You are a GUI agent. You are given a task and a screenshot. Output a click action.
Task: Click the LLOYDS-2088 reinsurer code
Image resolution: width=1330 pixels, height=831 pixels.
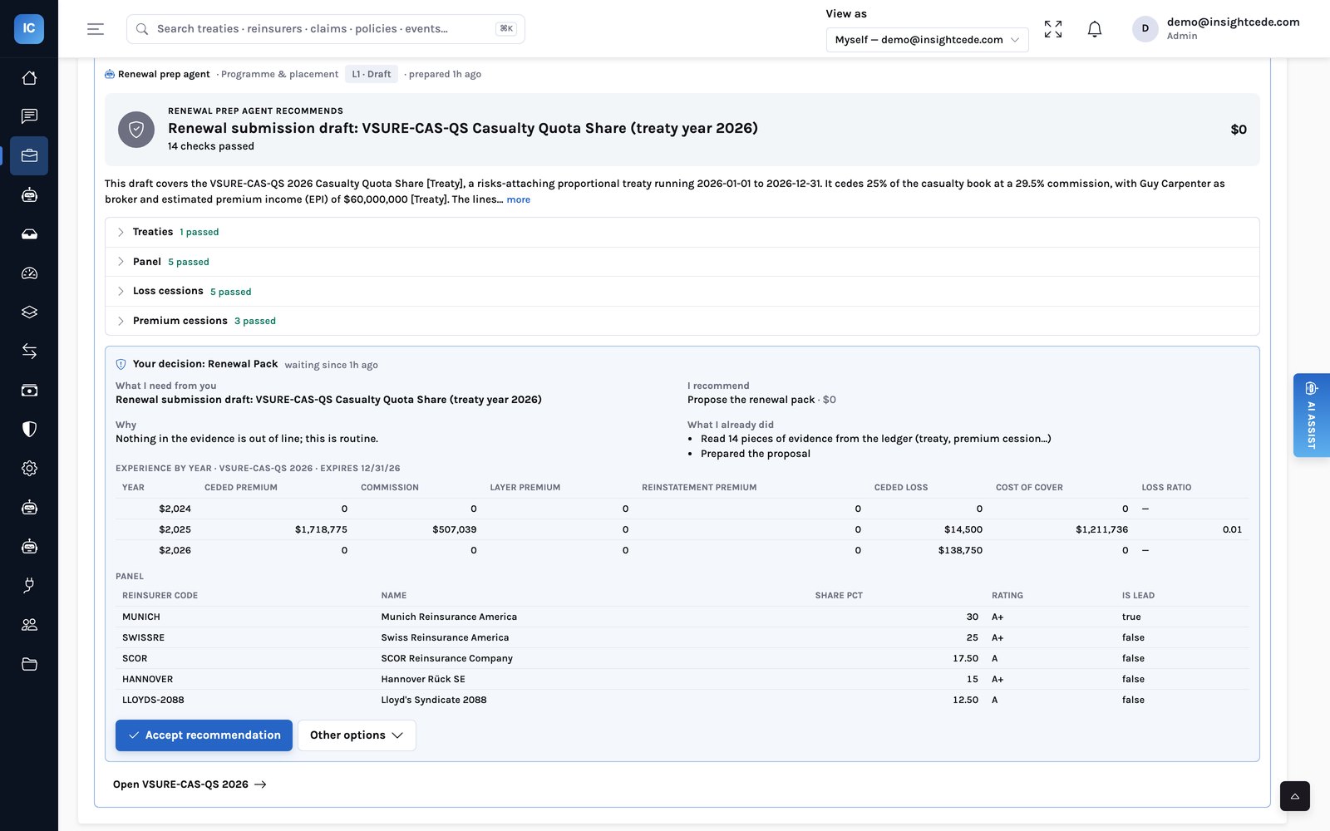tap(153, 700)
